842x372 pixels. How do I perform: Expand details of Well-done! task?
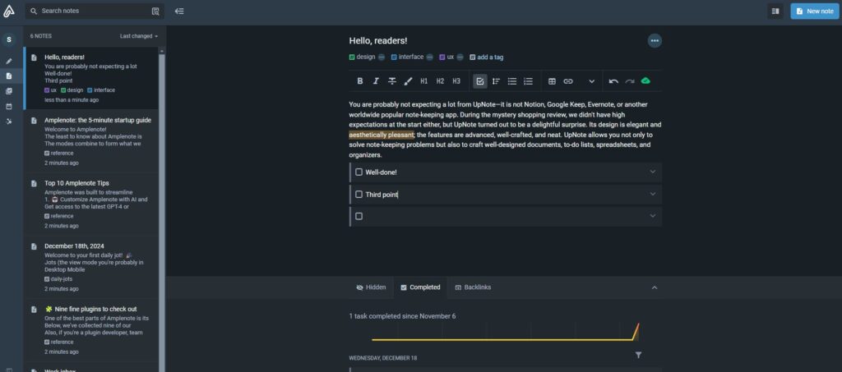(x=653, y=172)
